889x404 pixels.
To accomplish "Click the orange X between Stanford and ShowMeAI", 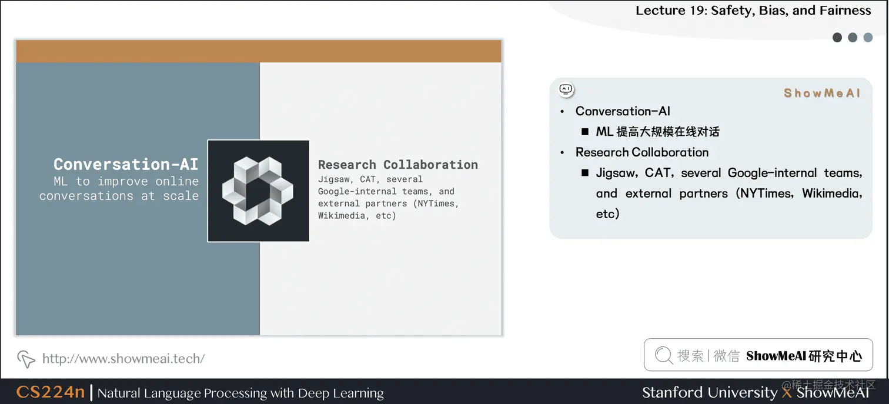I will click(787, 392).
